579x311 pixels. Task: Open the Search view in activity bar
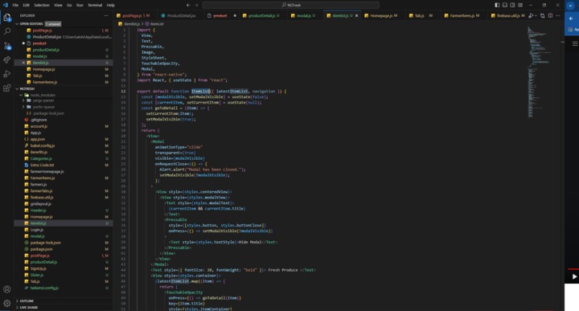[x=7, y=31]
